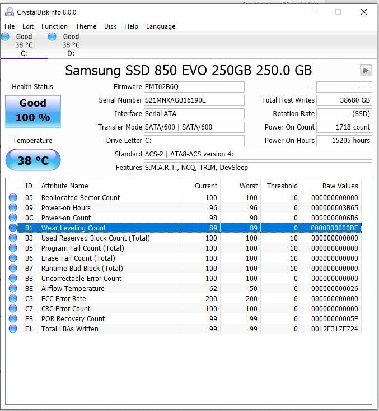
Task: Open the Edit menu
Action: tap(28, 26)
